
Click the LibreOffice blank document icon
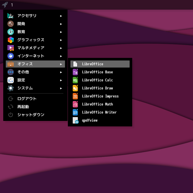pyautogui.click(x=75, y=64)
